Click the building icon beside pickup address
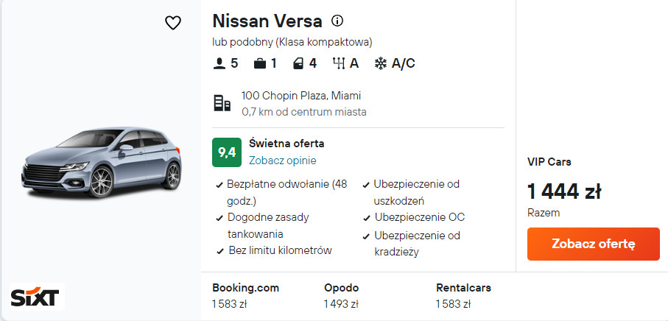668x321 pixels. [x=222, y=103]
